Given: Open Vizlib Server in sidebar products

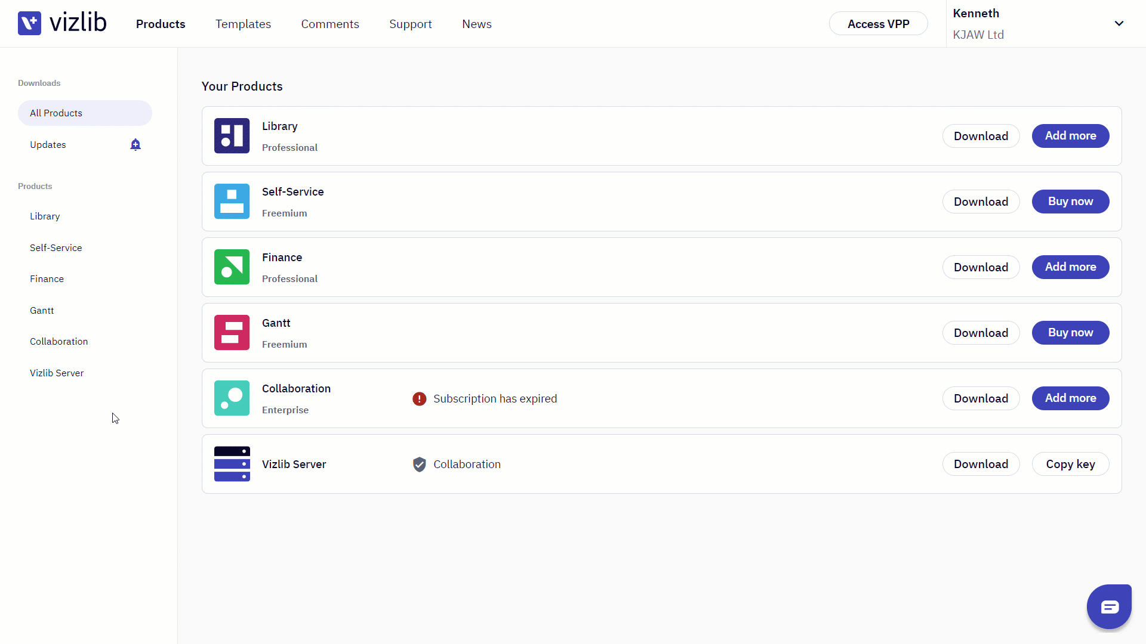Looking at the screenshot, I should [x=57, y=373].
